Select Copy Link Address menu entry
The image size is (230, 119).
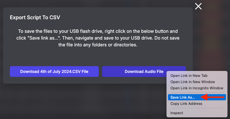(186, 104)
